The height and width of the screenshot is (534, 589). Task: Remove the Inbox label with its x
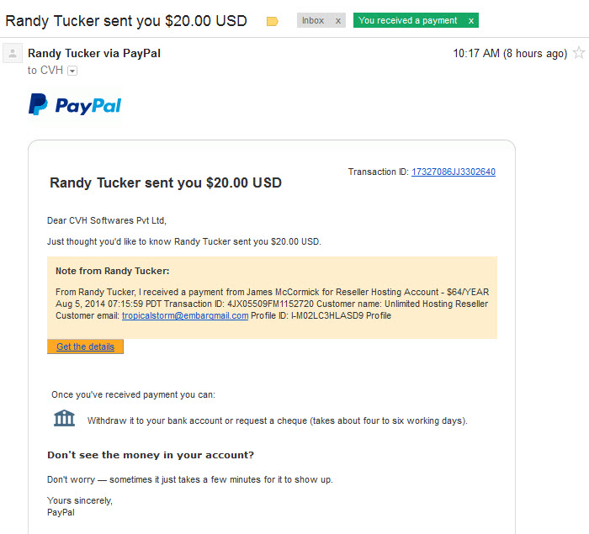tap(338, 21)
